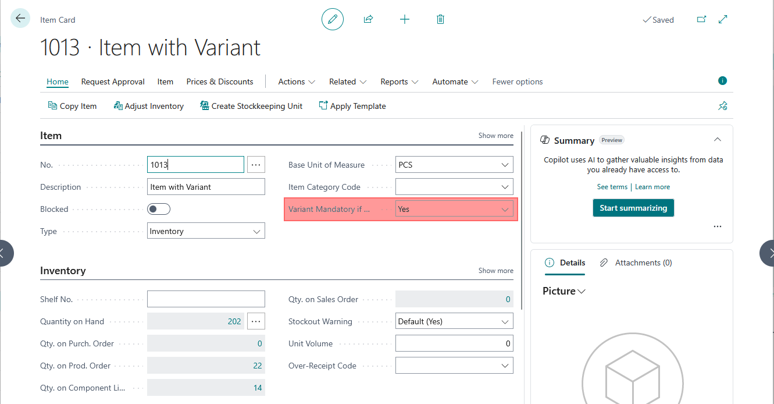Open No. field ellipsis assist button

(256, 165)
